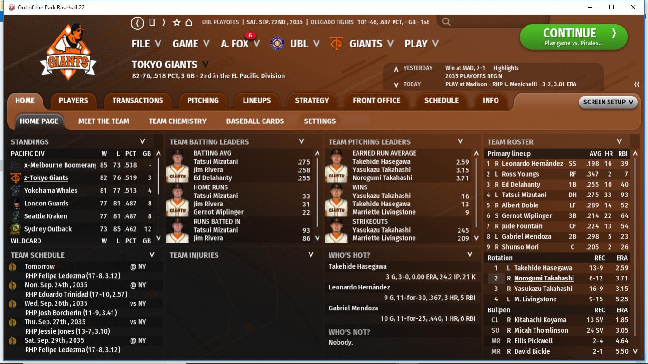
Task: Select the TEAM CHEMISTRY sub-tab
Action: pos(178,121)
